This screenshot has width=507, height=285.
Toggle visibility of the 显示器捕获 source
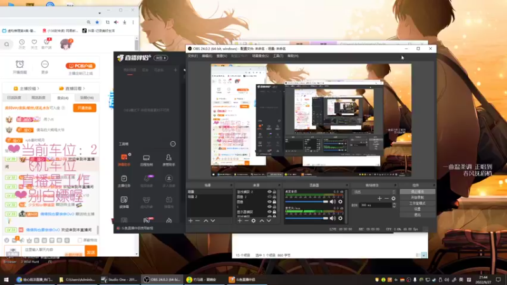point(269,212)
